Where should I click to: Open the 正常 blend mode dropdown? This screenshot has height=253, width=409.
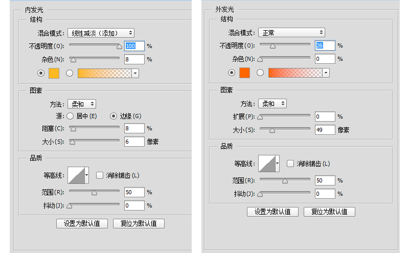[x=291, y=33]
